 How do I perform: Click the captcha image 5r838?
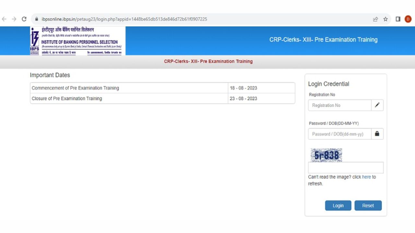[326, 155]
